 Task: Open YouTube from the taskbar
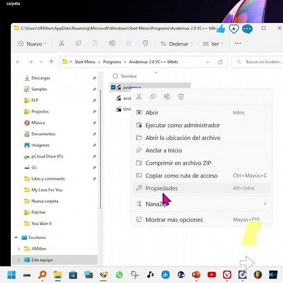212,275
